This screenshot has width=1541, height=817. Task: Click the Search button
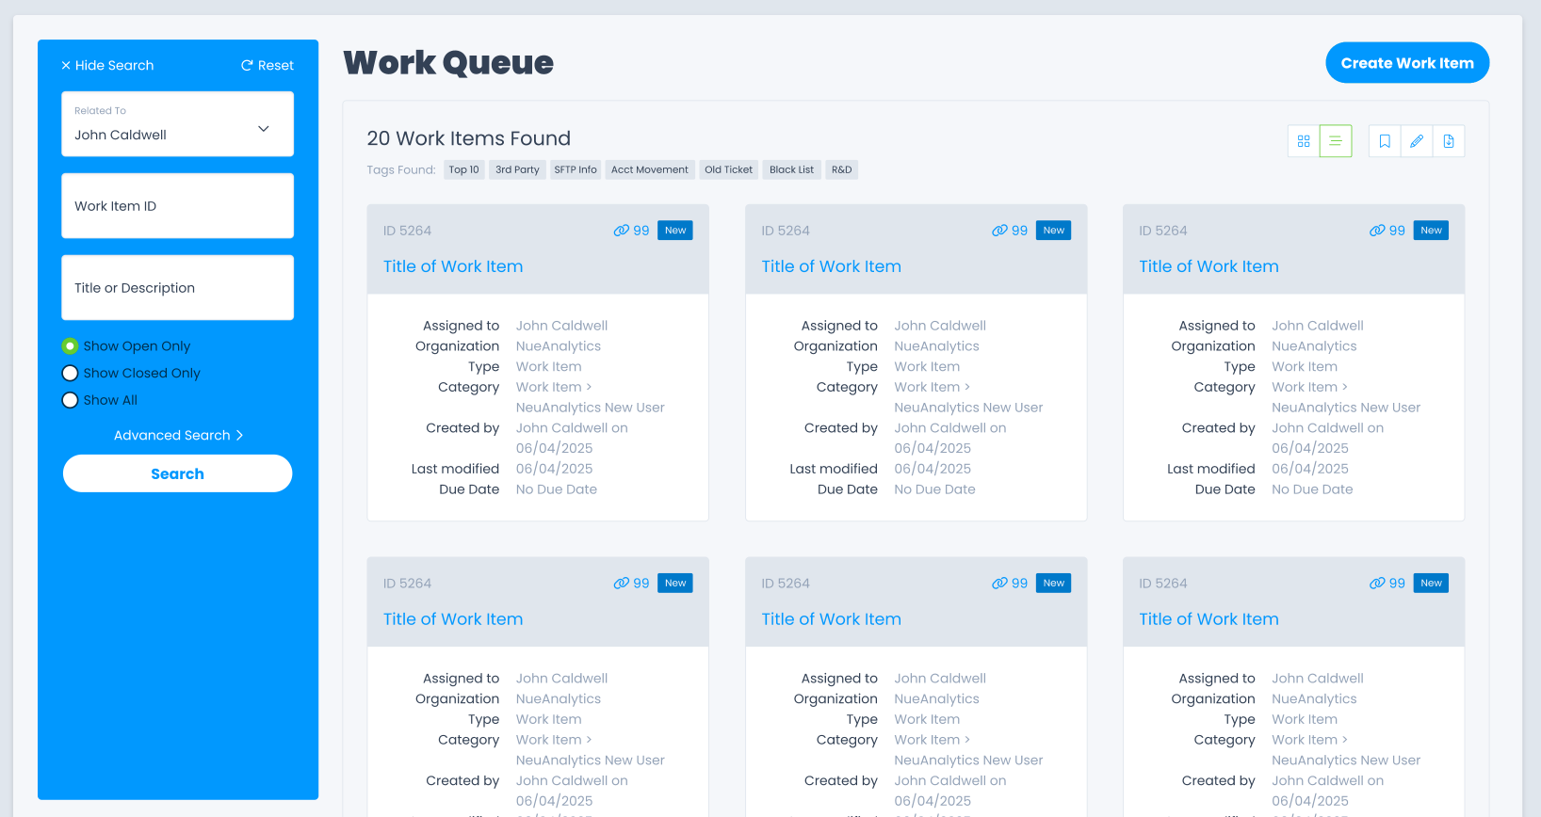[x=178, y=473]
